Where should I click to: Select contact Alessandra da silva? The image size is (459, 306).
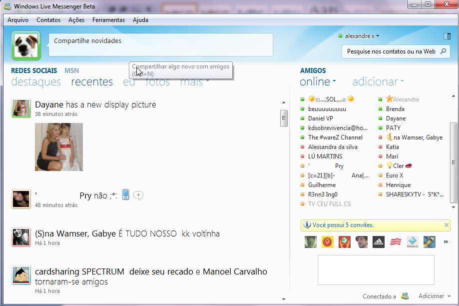(x=333, y=147)
